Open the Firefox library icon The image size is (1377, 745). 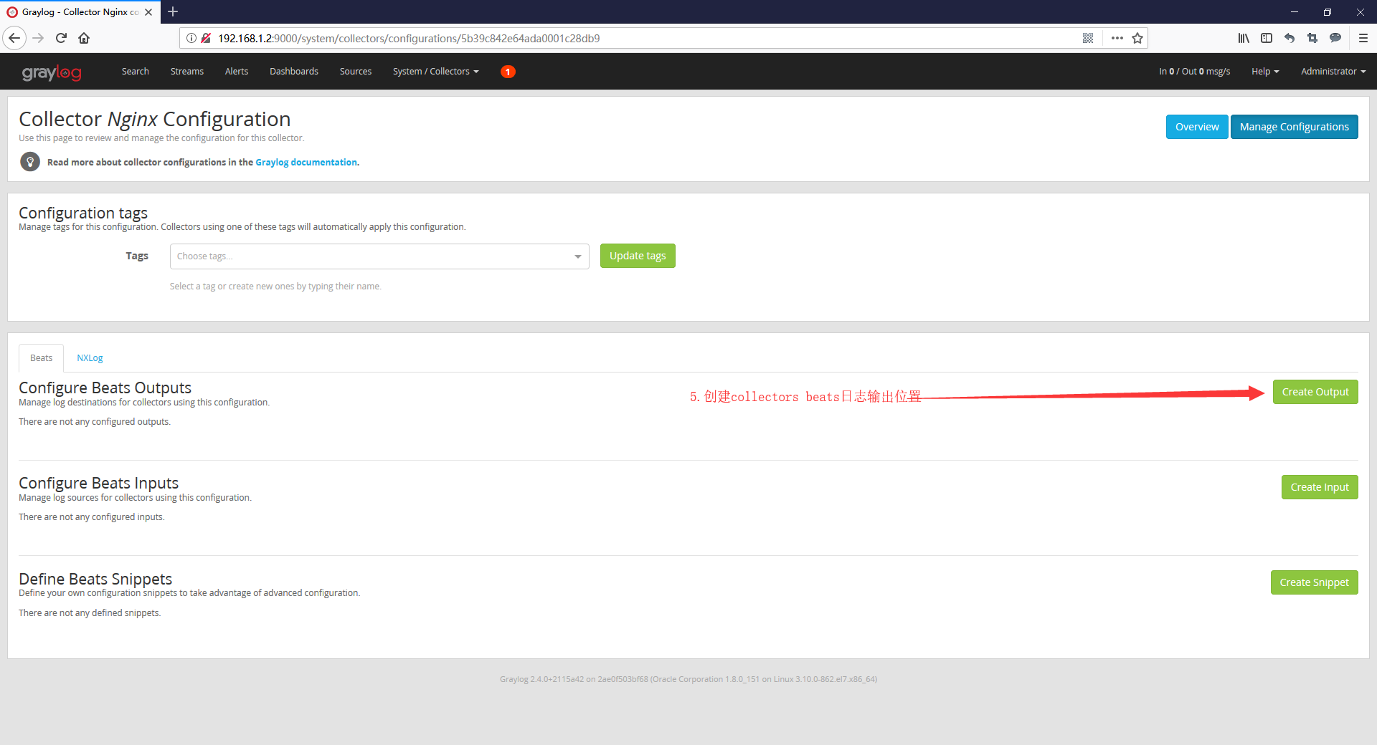(x=1244, y=38)
